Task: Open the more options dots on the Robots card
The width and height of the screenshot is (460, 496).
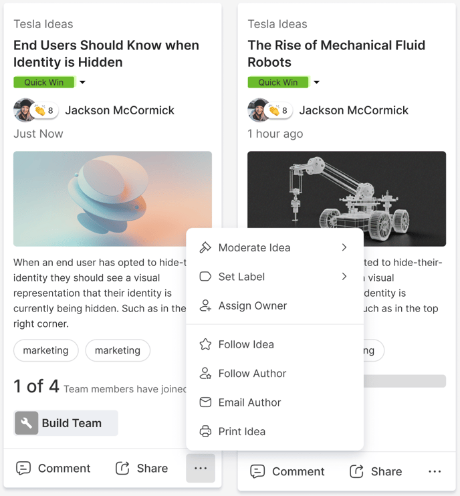Action: coord(435,472)
